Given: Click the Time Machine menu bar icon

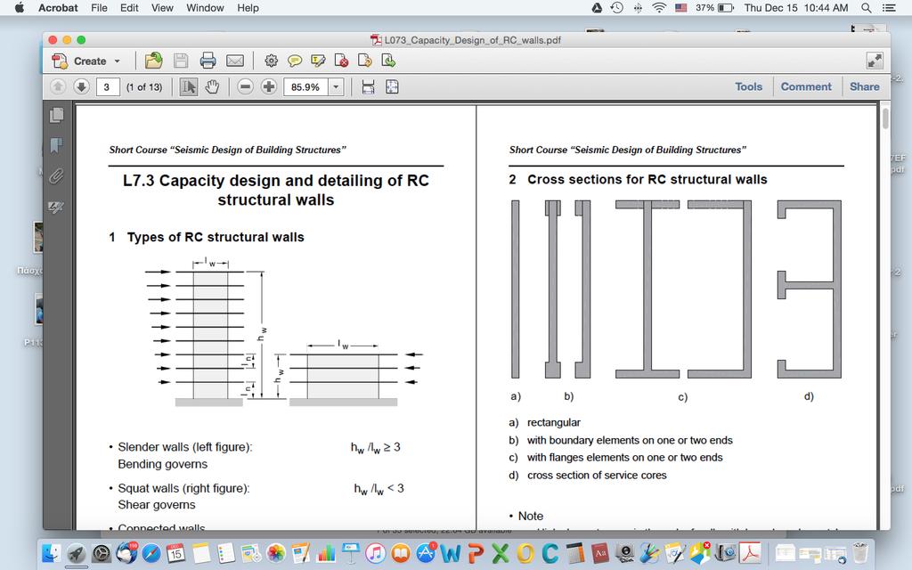Looking at the screenshot, I should tap(617, 8).
